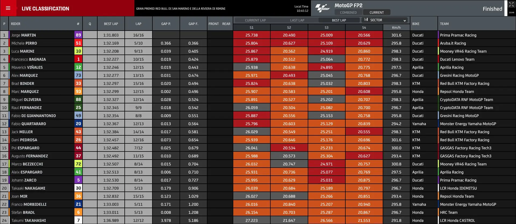
Task: Click the # number column header
Action: click(x=78, y=24)
